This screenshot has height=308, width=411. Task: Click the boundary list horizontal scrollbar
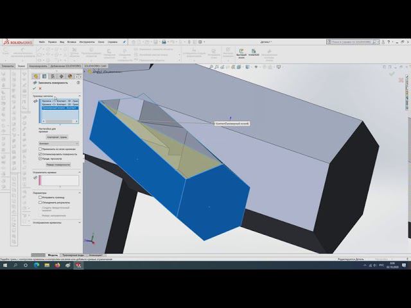pos(60,121)
